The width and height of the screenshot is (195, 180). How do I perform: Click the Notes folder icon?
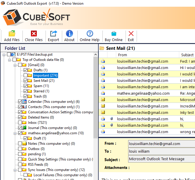[x=24, y=144]
